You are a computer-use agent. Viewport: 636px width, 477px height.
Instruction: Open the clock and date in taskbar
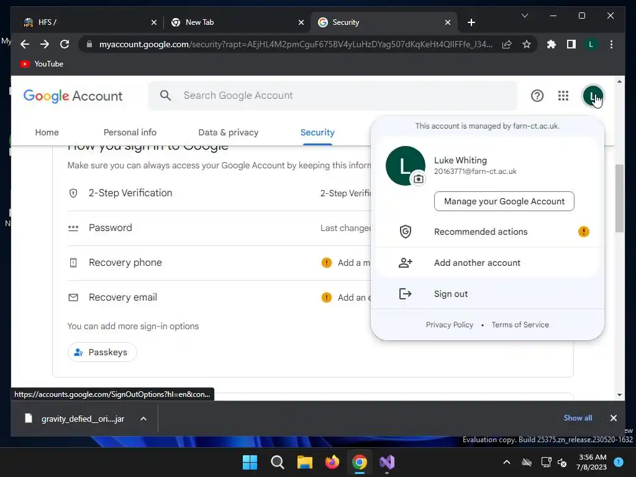591,462
